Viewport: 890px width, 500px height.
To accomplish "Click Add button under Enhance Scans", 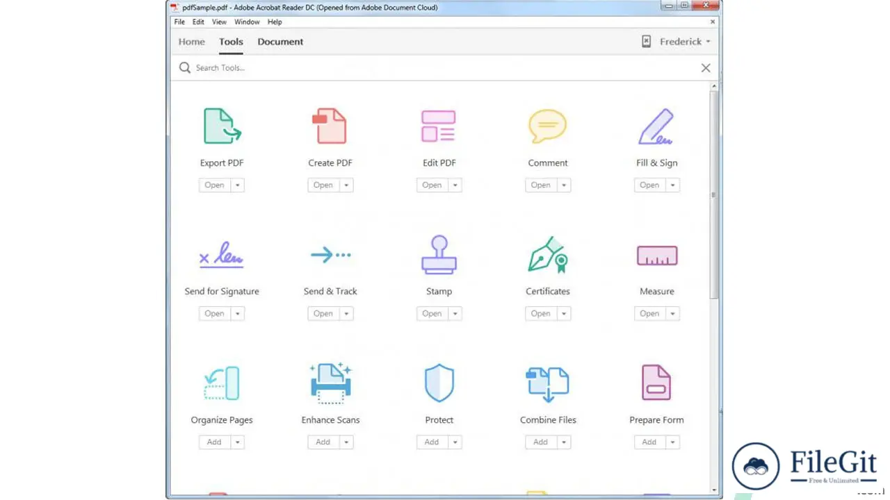I will [x=323, y=442].
